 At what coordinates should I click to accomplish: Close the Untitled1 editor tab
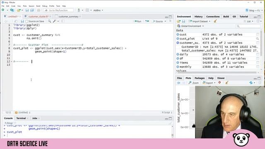(20, 17)
